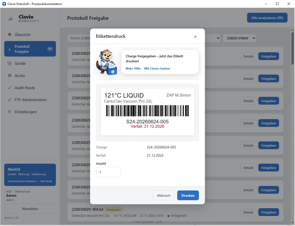The width and height of the screenshot is (295, 226).
Task: Click the Admin user name in sidebar
Action: 11,196
